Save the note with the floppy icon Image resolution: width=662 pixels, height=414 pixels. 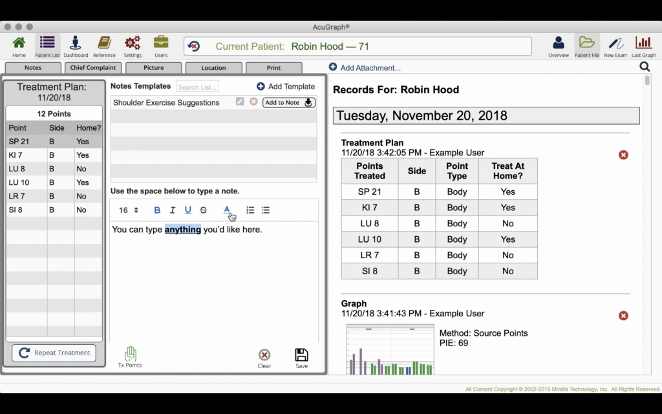point(301,358)
